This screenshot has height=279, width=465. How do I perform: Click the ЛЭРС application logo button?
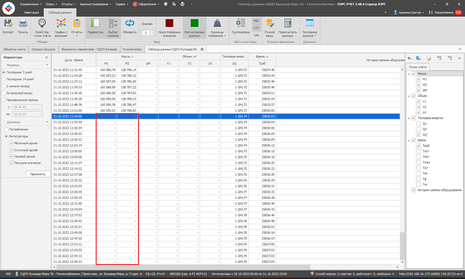(x=8, y=8)
